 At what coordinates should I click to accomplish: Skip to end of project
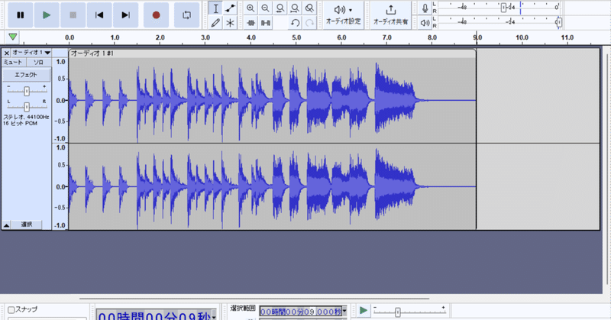(x=125, y=15)
